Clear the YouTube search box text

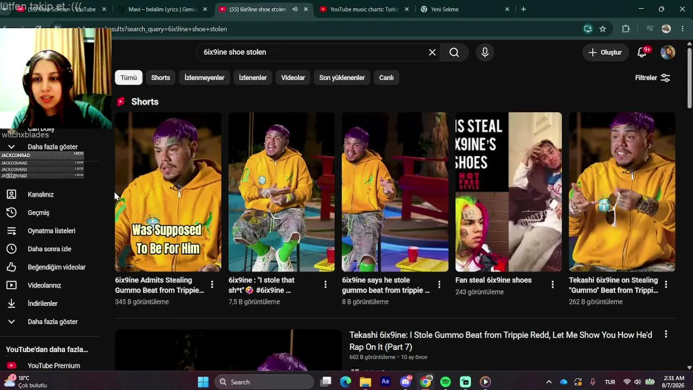(432, 53)
